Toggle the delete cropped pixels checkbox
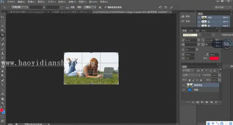Image resolution: width=233 pixels, height=125 pixels. click(105, 7)
